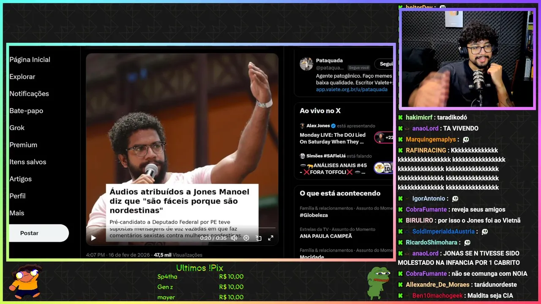Click chat username BIRULIRO
Viewport: 541px width, 304px height.
tap(419, 220)
